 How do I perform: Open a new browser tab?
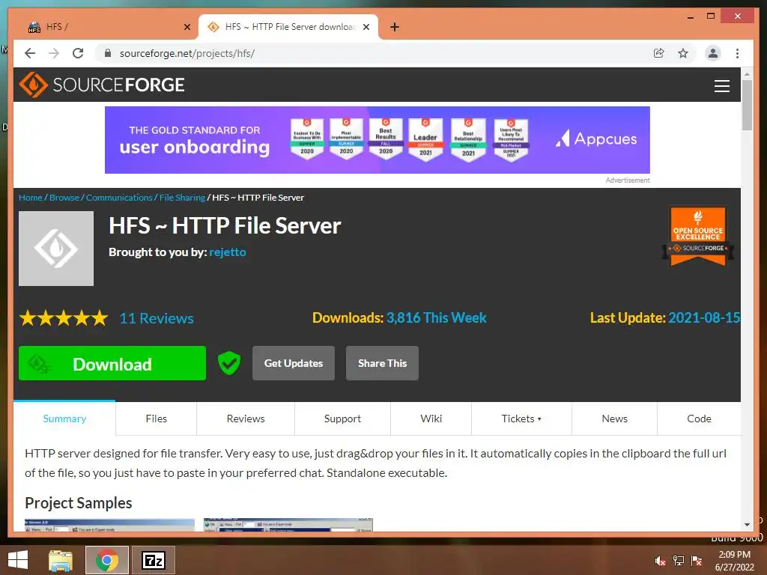395,27
